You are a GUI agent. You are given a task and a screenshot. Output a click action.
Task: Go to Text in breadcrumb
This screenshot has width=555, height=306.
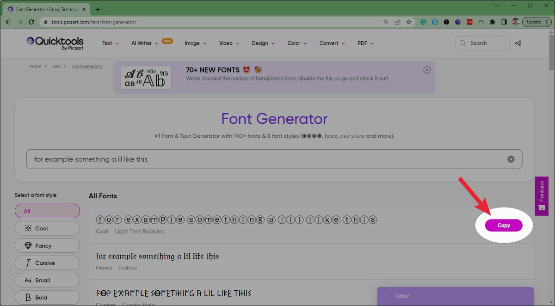point(56,66)
